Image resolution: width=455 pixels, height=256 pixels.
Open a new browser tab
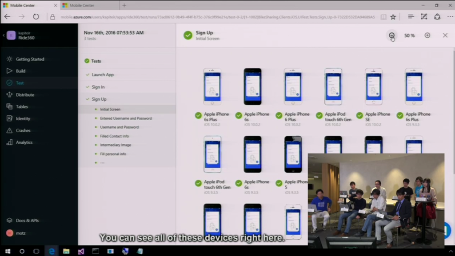(124, 5)
